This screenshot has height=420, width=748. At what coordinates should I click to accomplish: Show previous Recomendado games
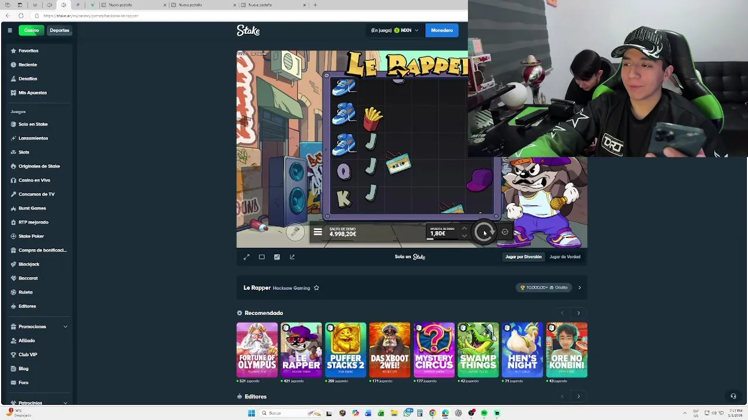pos(562,313)
